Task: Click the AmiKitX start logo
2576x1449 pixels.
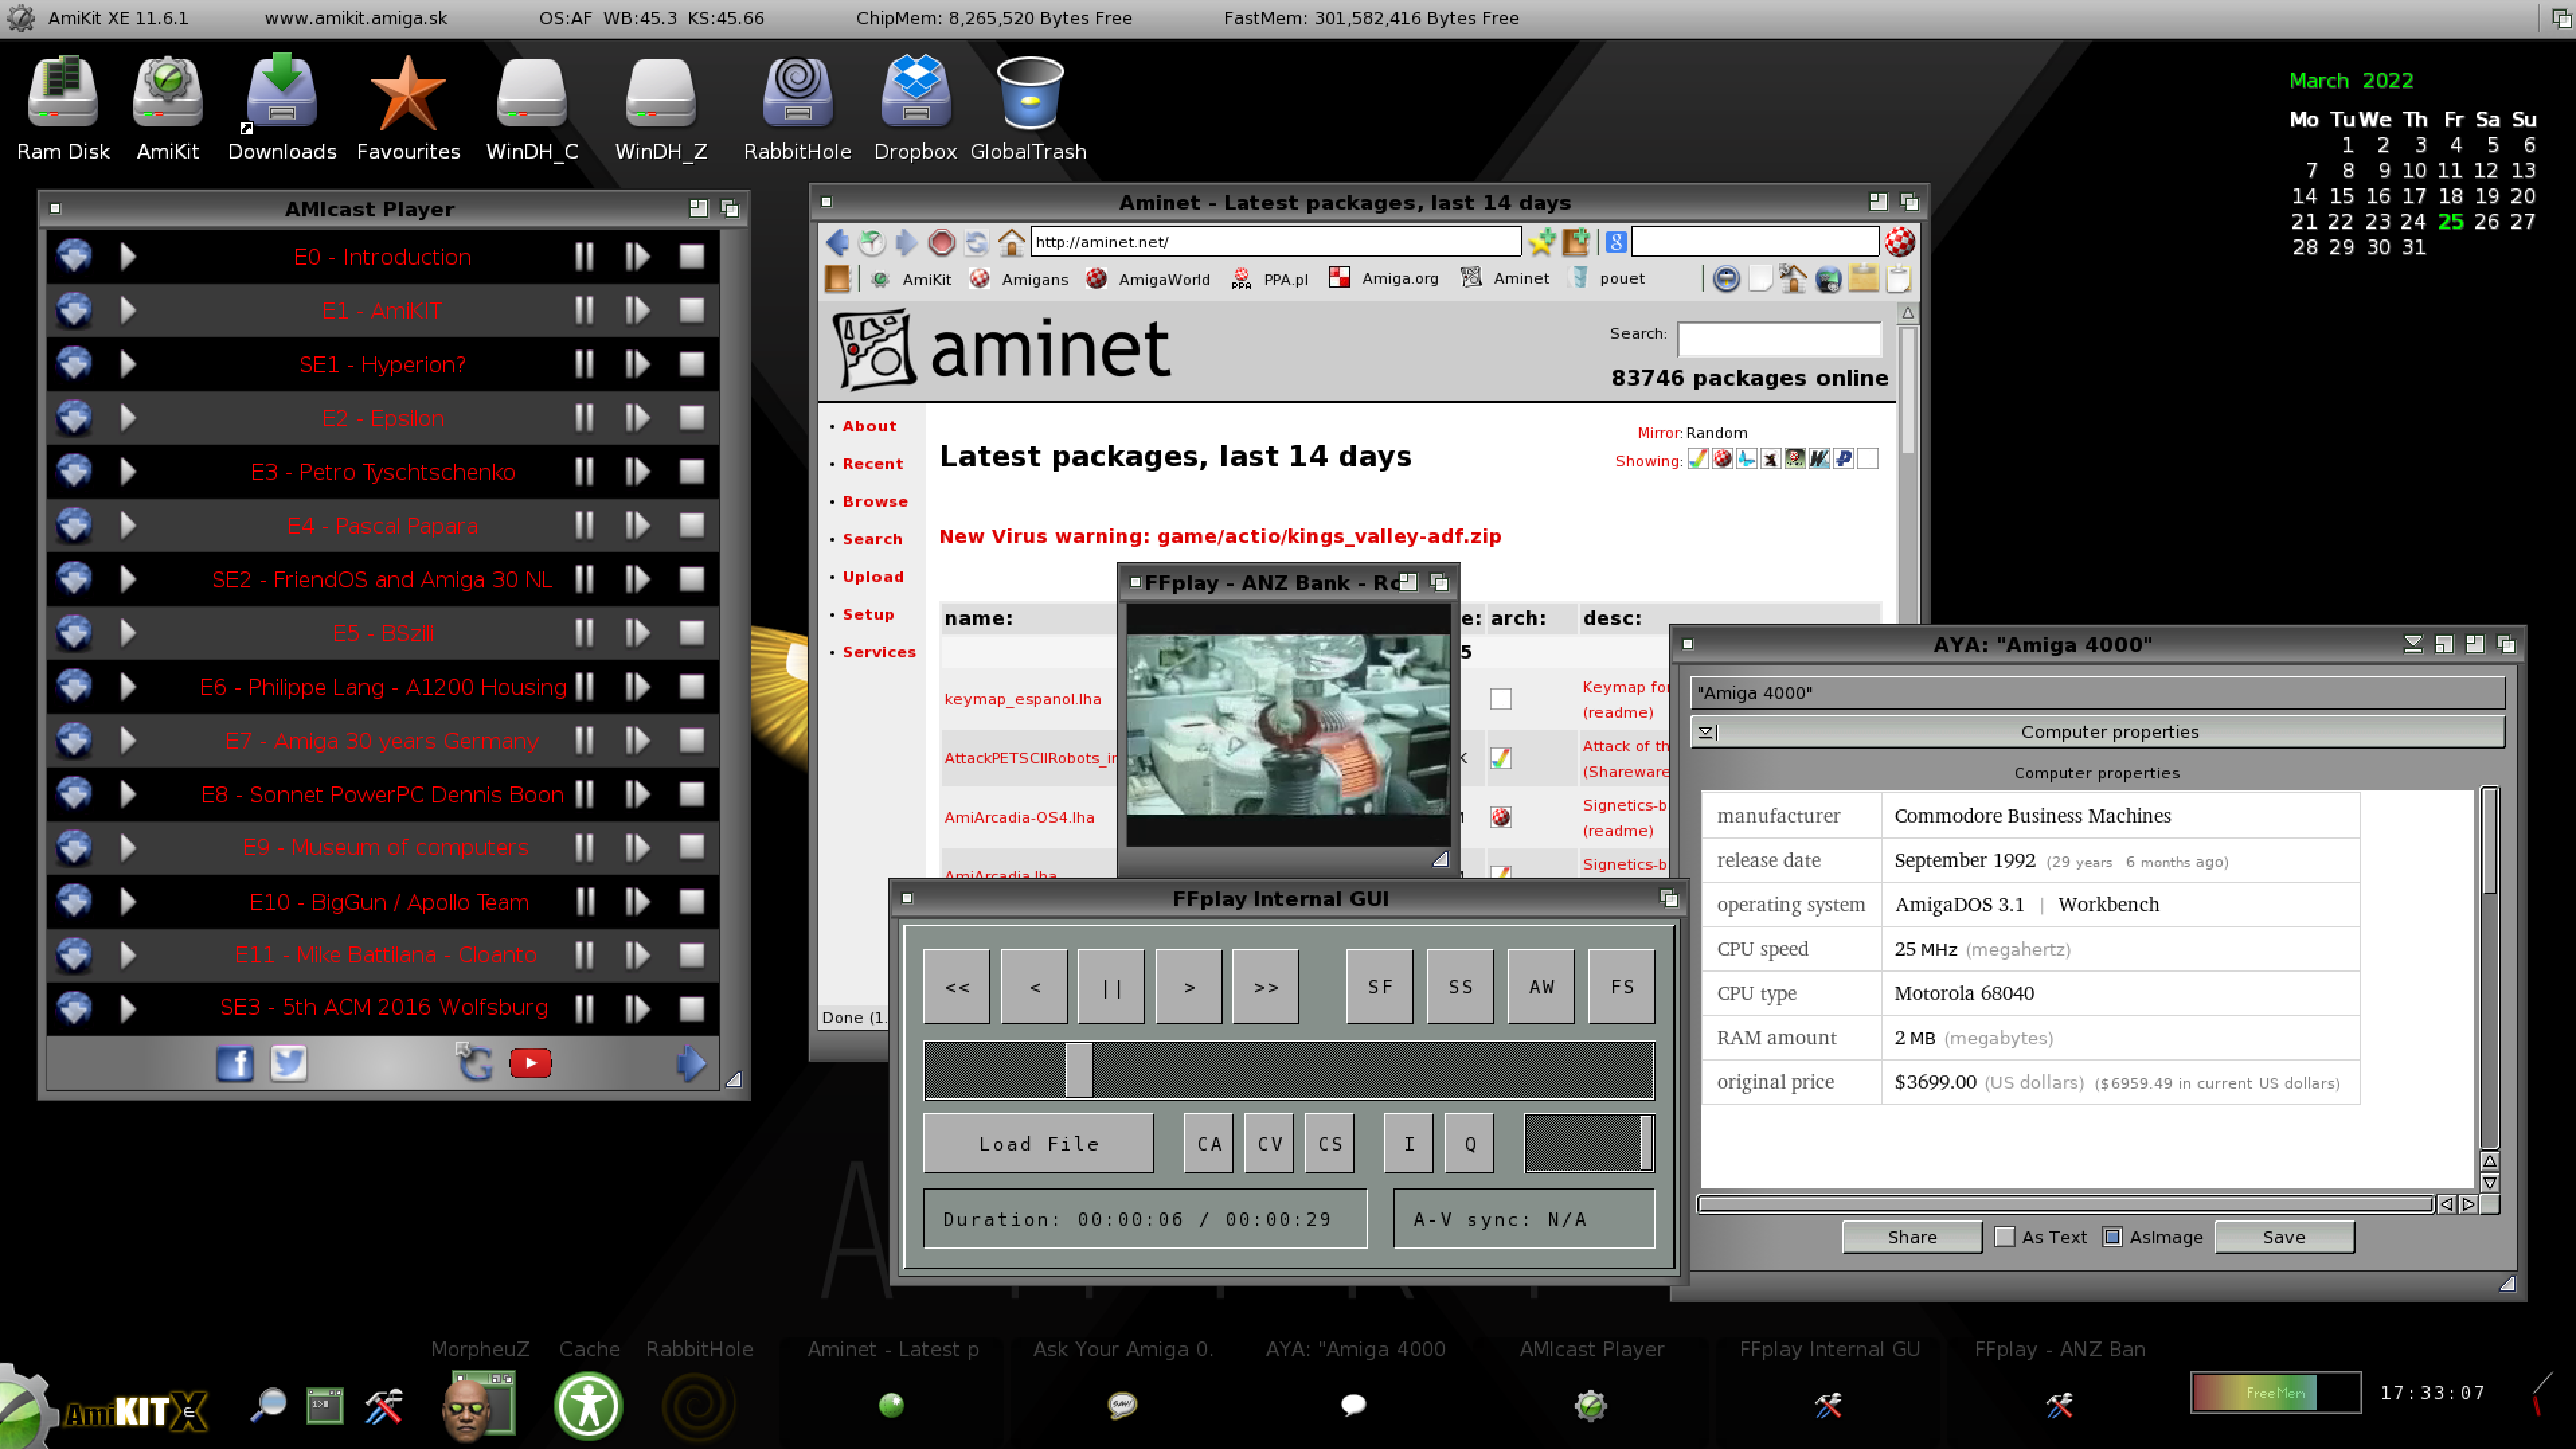Action: [x=105, y=1408]
